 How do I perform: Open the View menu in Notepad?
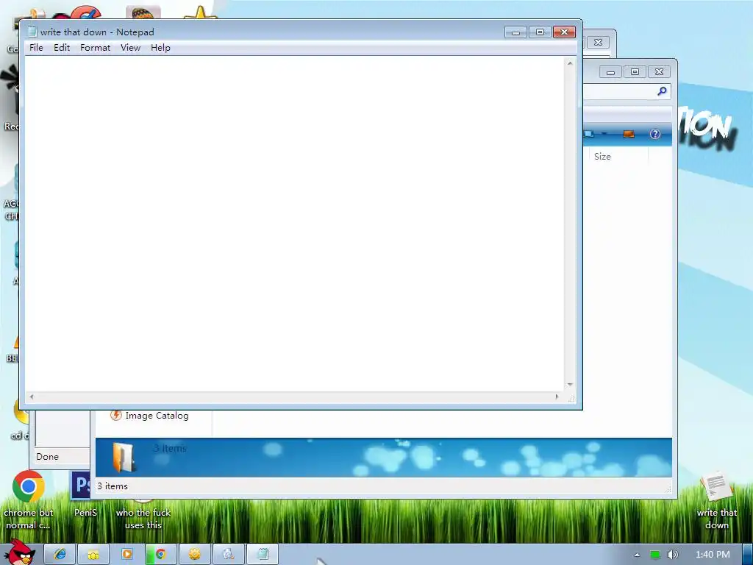pyautogui.click(x=130, y=48)
